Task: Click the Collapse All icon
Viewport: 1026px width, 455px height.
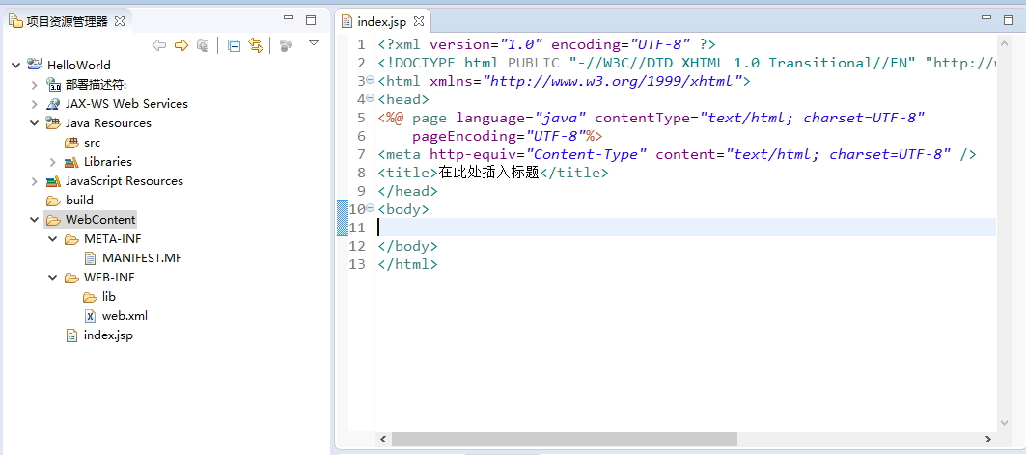Action: coord(235,45)
